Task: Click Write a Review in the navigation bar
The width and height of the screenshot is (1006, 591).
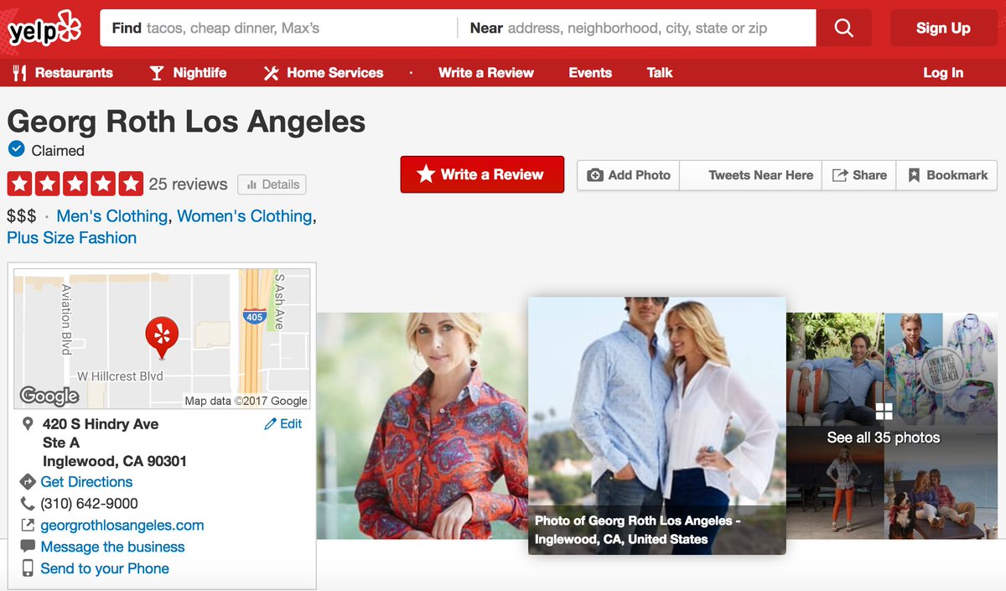Action: point(486,73)
